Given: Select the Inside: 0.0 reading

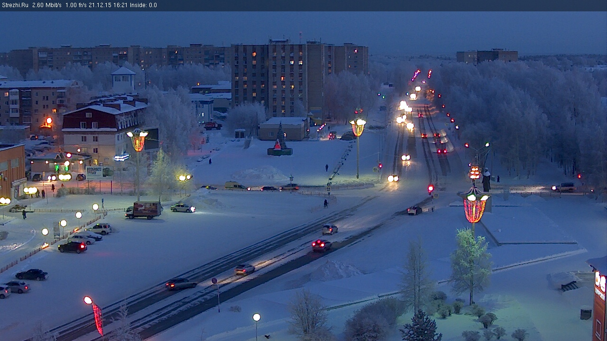Looking at the screenshot, I should tap(143, 5).
